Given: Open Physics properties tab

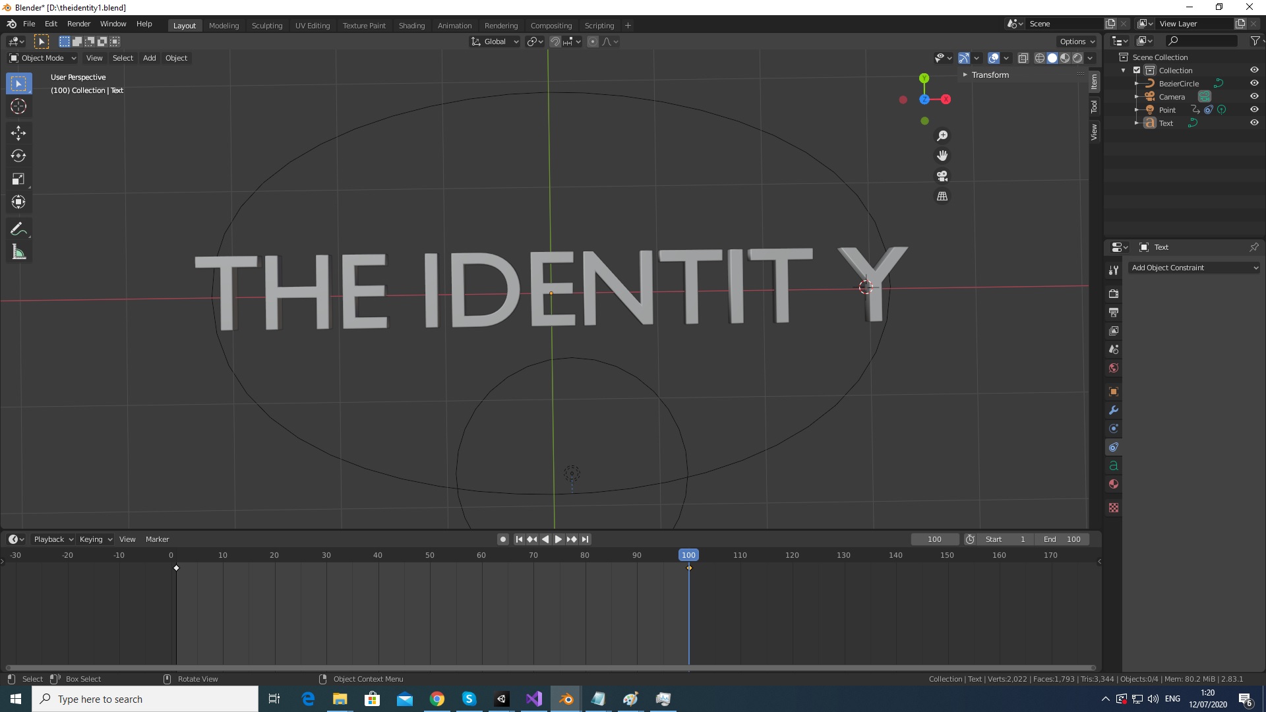Looking at the screenshot, I should (1114, 429).
